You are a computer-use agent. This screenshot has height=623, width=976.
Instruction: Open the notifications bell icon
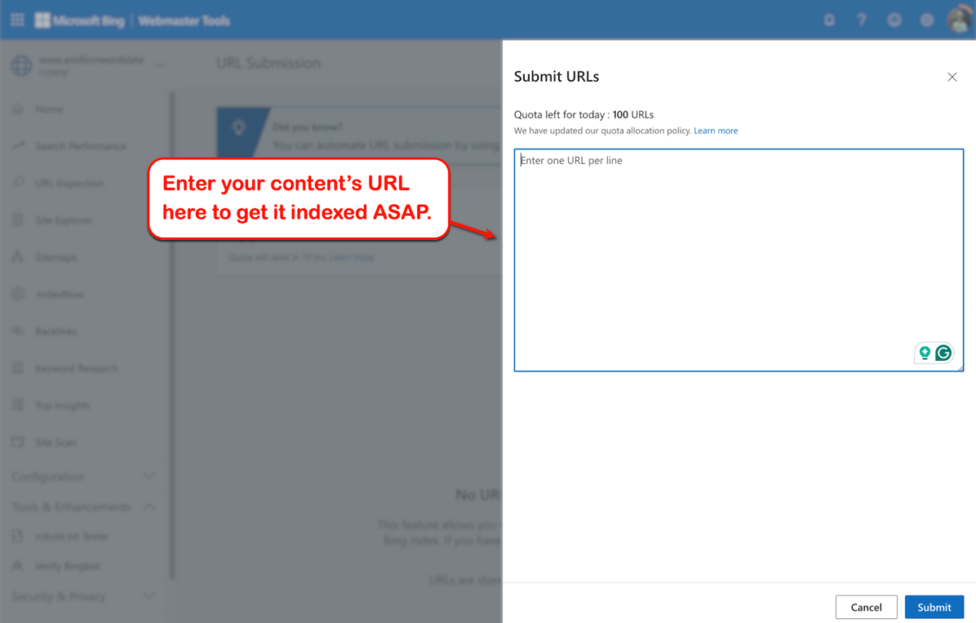point(829,21)
